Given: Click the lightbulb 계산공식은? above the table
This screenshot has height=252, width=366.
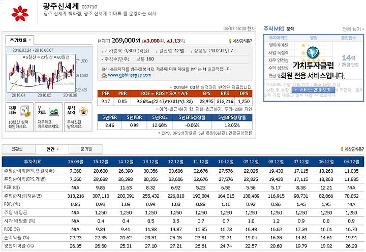Looking at the screenshot, I should (342, 149).
